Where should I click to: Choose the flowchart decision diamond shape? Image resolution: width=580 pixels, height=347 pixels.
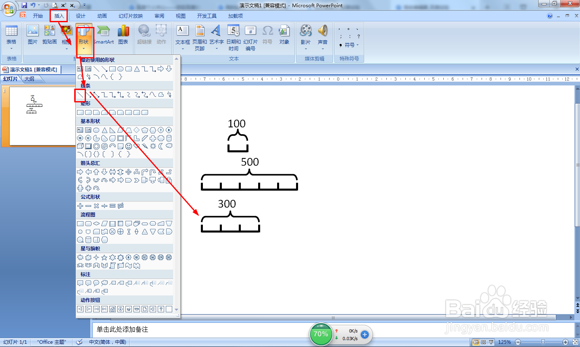pyautogui.click(x=96, y=224)
